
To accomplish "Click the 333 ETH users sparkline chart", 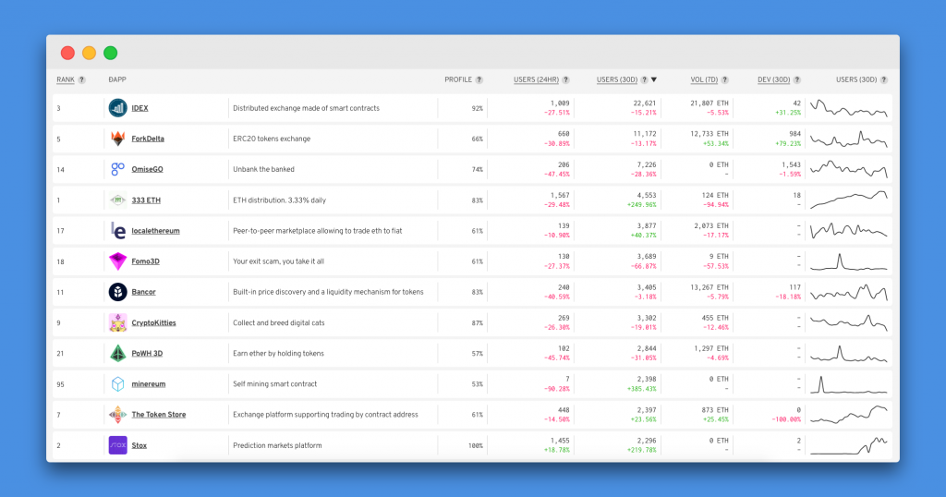I will (848, 200).
